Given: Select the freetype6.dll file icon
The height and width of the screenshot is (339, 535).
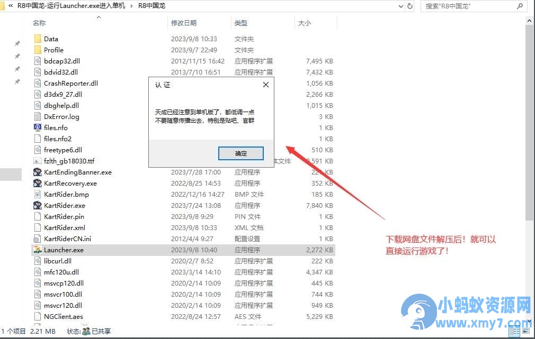Looking at the screenshot, I should click(38, 150).
